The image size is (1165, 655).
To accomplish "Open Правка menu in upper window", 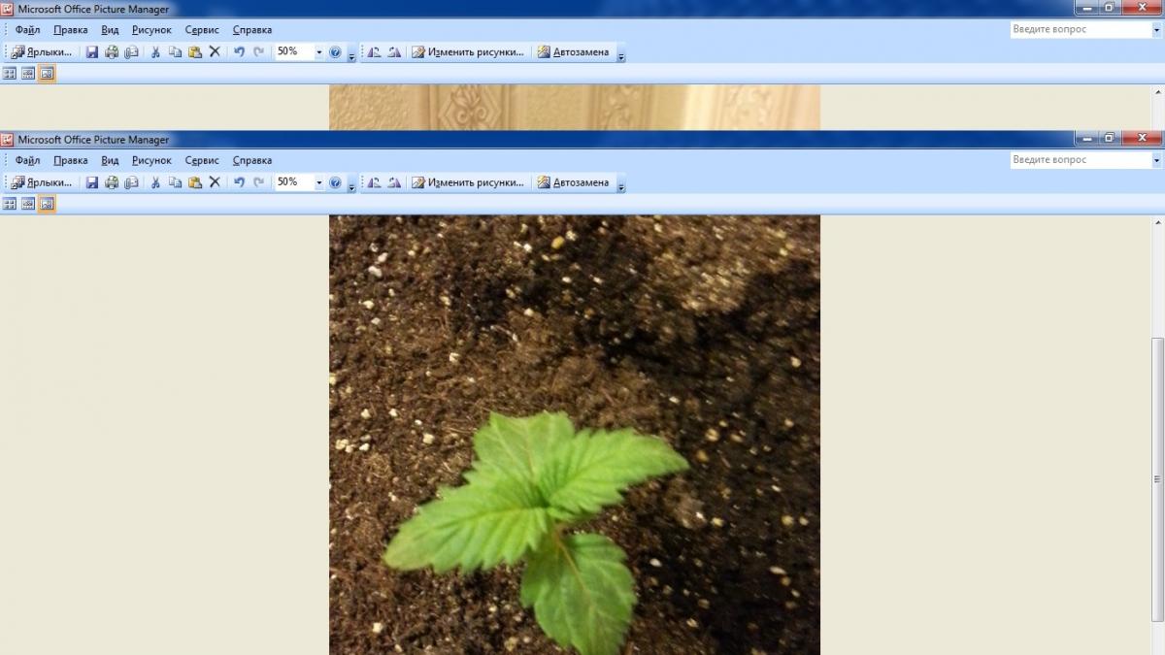I will click(x=71, y=30).
